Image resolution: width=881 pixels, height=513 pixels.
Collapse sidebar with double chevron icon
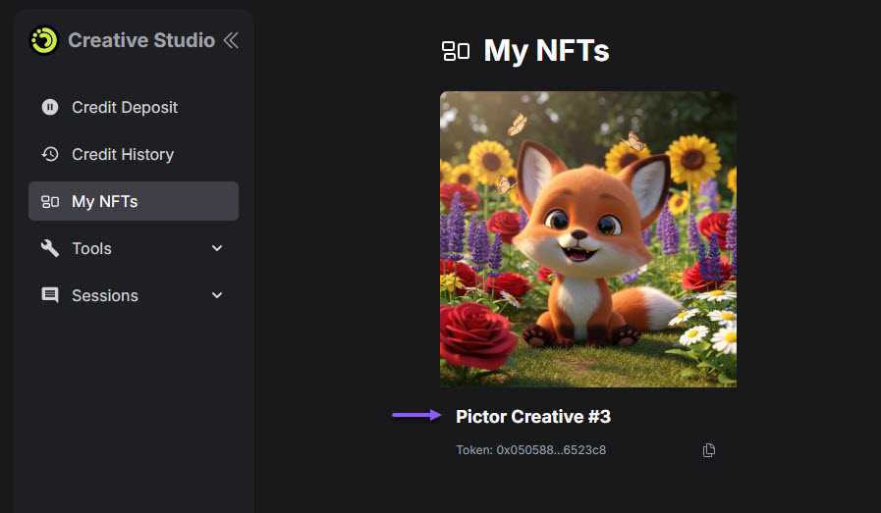pos(231,40)
